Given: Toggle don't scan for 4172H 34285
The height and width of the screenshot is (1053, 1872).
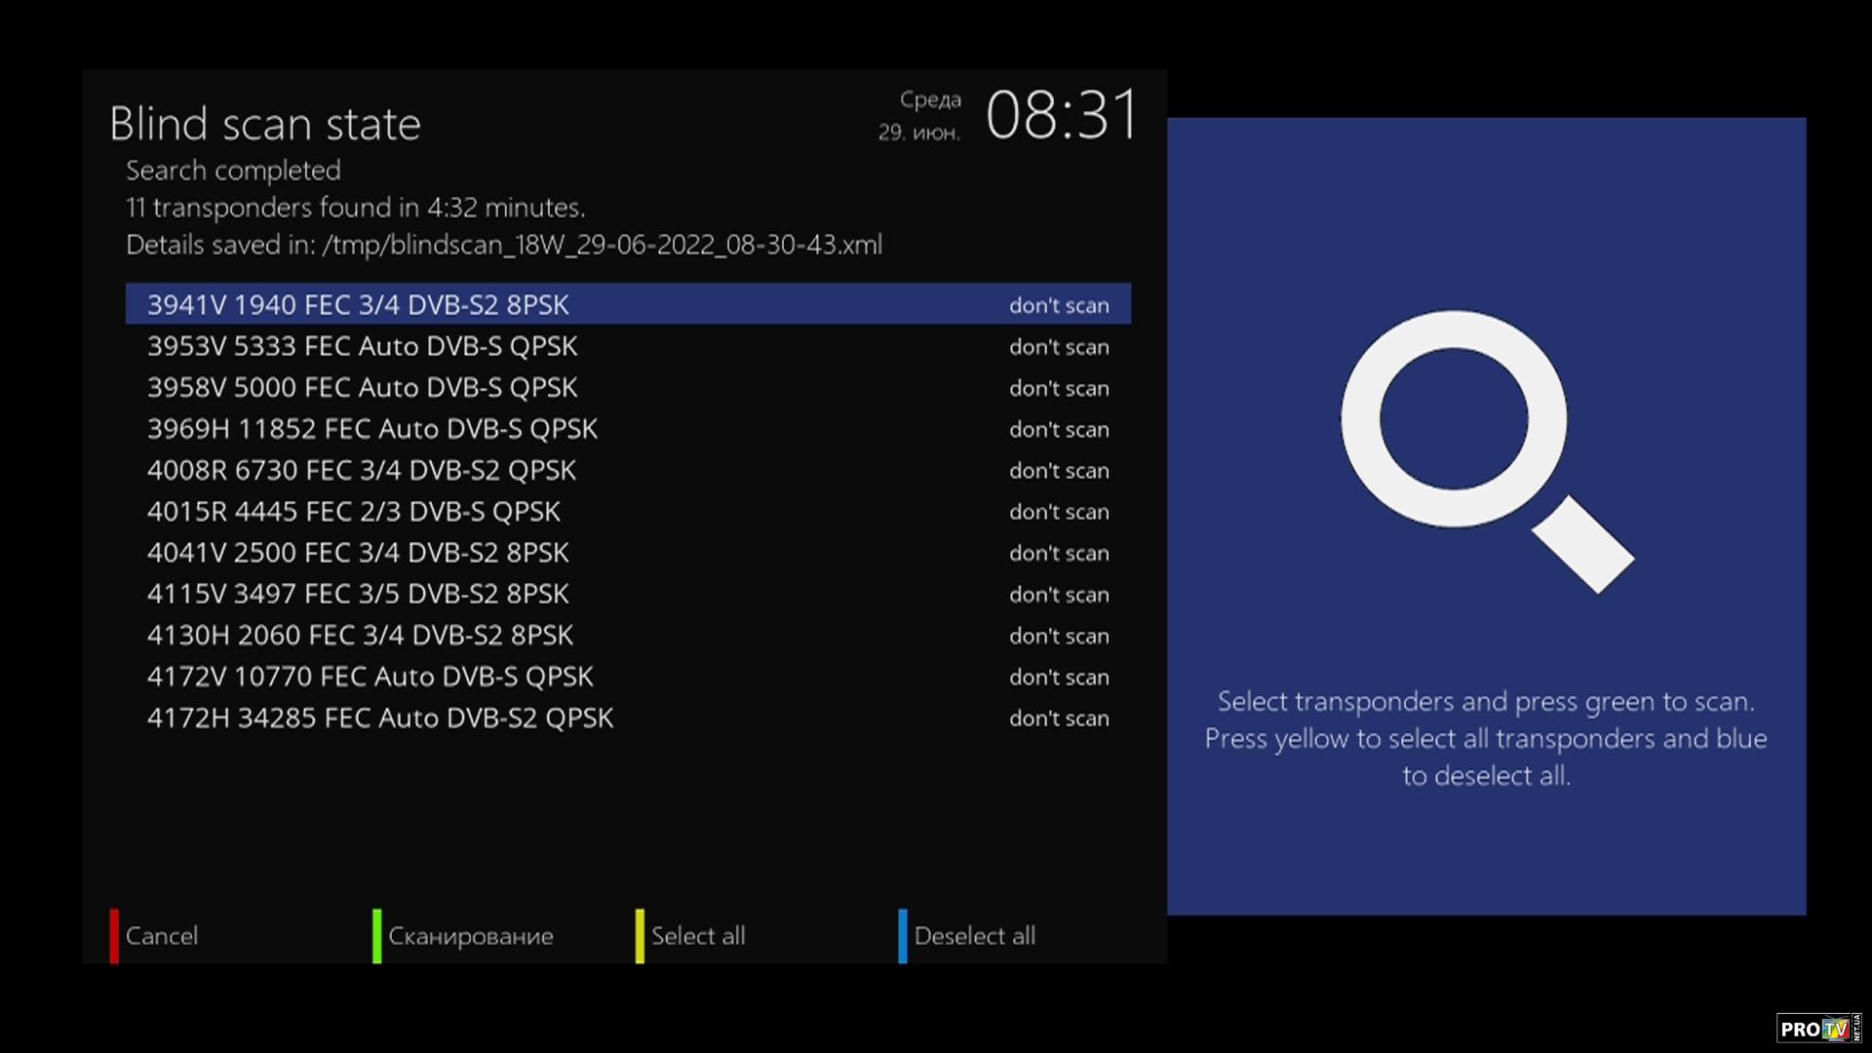Looking at the screenshot, I should (1059, 719).
